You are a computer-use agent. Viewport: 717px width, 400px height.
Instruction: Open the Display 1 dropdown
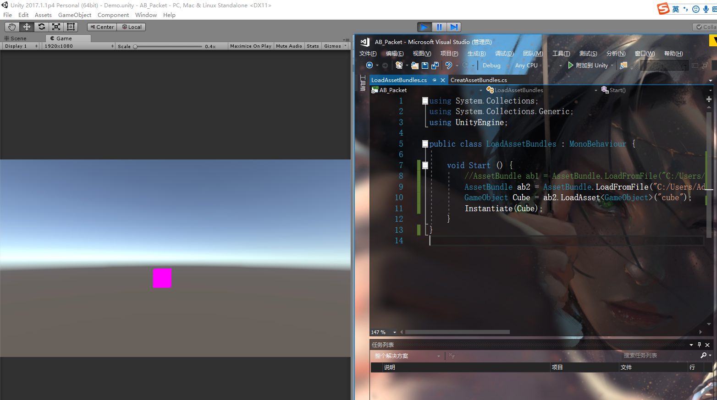click(21, 46)
